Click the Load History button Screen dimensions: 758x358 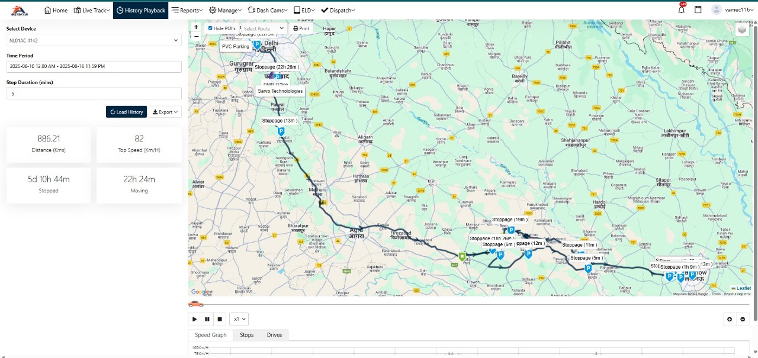click(x=126, y=112)
